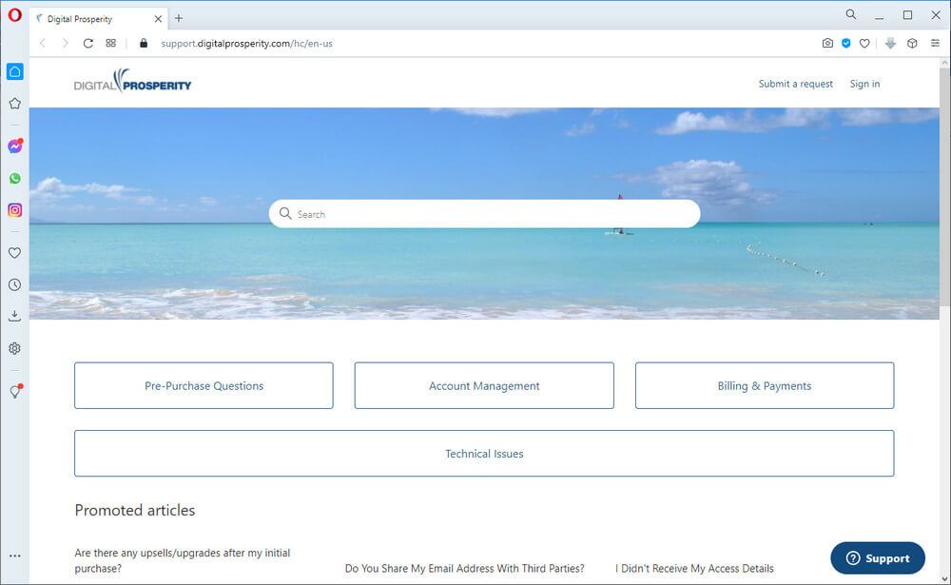Open the toolbar downloads arrow

click(x=890, y=43)
